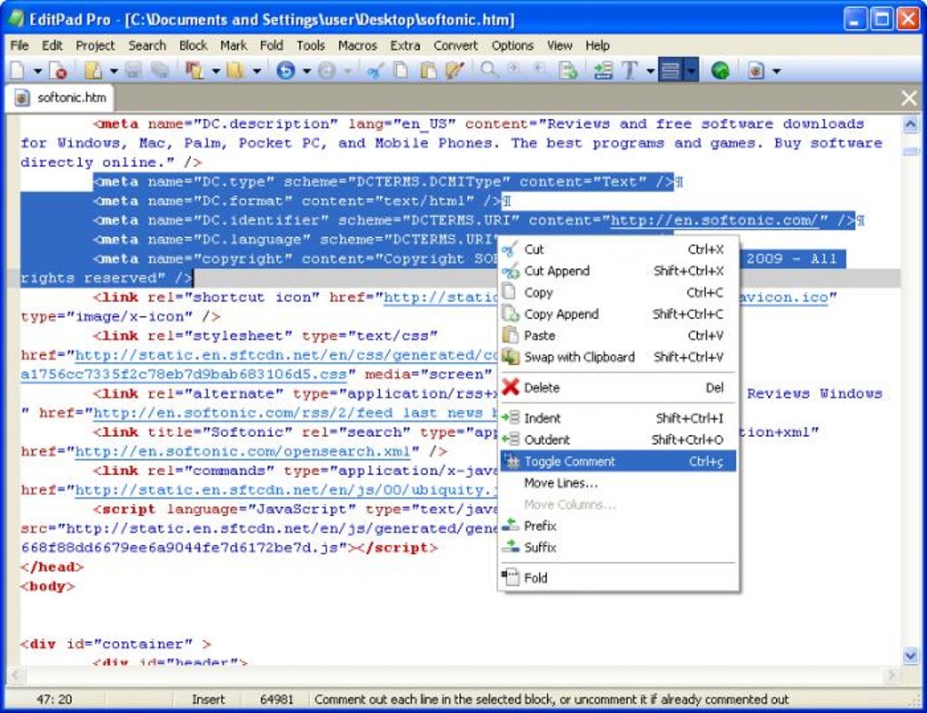The image size is (927, 713).
Task: Choose Move Lines... in context menu
Action: click(x=618, y=482)
